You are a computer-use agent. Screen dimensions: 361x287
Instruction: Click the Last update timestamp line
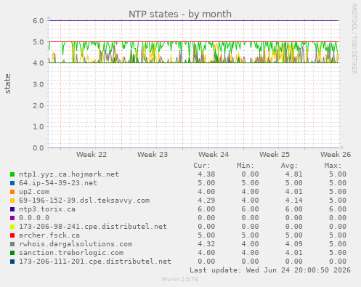(x=270, y=270)
